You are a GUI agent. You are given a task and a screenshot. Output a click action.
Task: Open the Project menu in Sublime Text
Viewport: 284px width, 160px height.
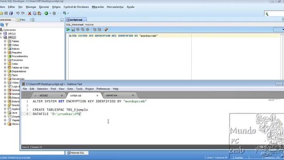(x=90, y=89)
